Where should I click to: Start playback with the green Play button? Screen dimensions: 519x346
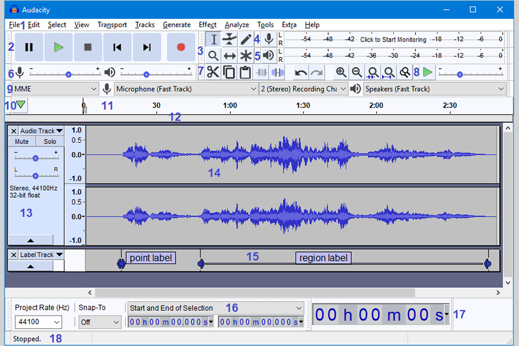pos(58,48)
